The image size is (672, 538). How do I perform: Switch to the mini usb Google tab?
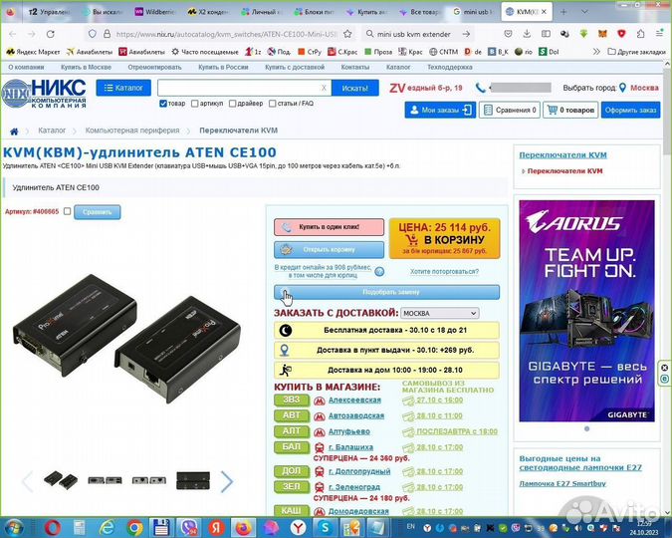coord(473,12)
